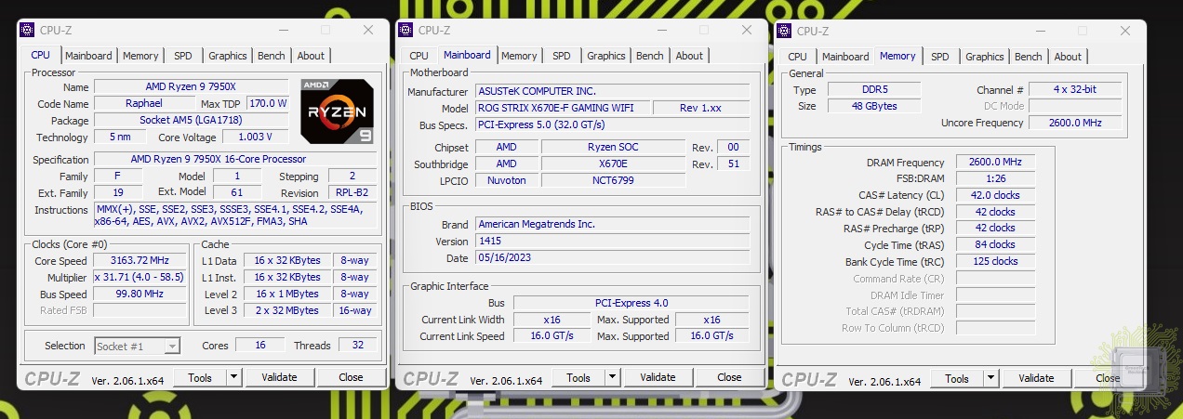
Task: Go to the About tab in the middle window
Action: (689, 56)
